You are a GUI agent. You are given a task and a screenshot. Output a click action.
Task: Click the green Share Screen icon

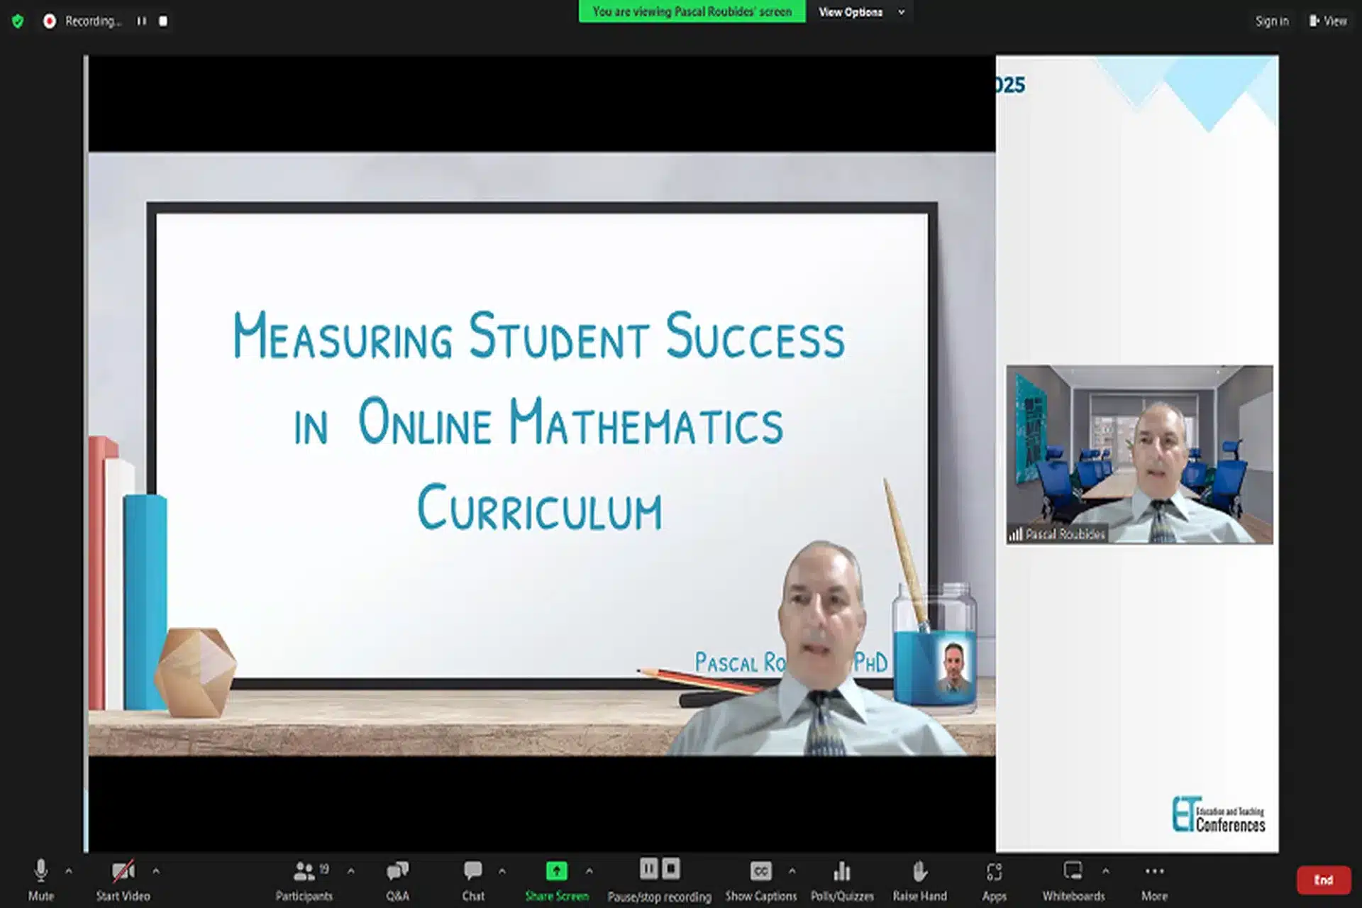[556, 871]
